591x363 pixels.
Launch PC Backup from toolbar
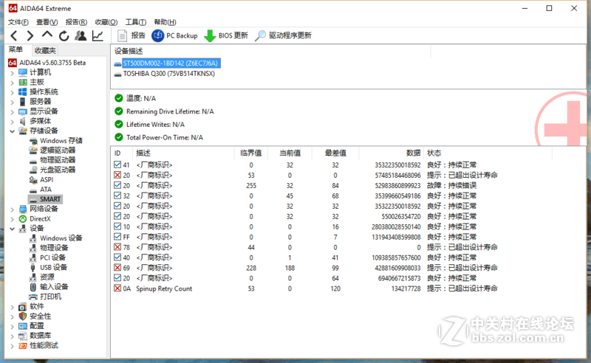click(175, 35)
